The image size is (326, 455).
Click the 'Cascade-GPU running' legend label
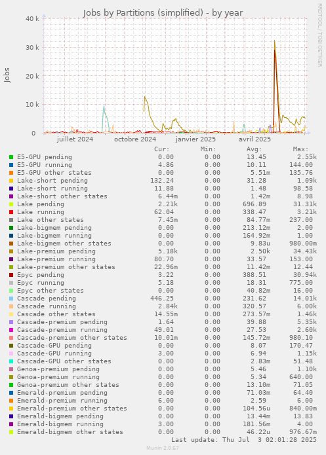click(x=54, y=353)
